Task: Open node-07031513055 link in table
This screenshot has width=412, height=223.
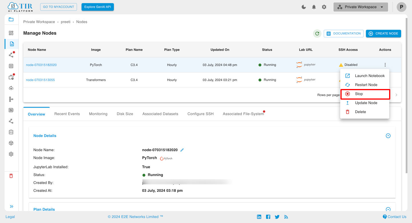Action: click(40, 80)
